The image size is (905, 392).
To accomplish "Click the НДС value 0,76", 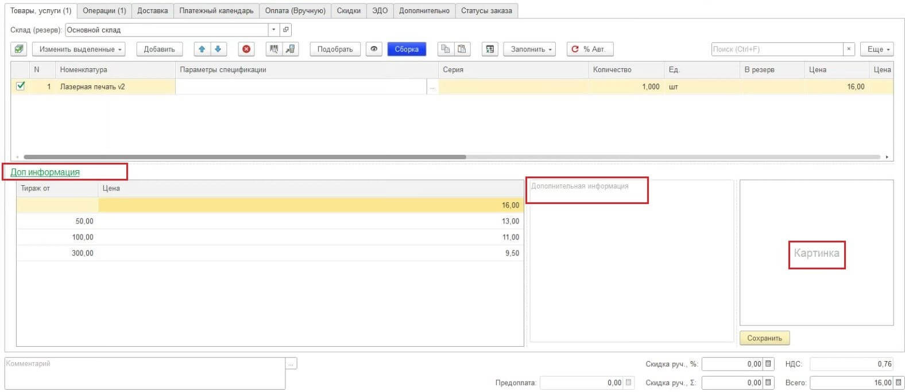I will click(852, 364).
